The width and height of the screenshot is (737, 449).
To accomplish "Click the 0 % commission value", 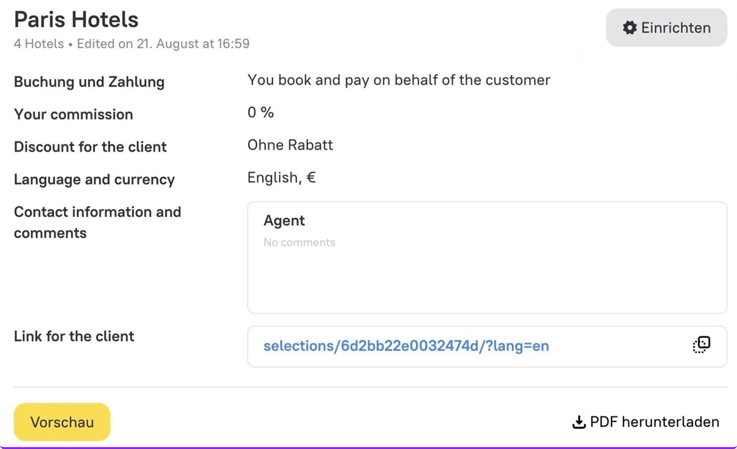I will click(260, 113).
